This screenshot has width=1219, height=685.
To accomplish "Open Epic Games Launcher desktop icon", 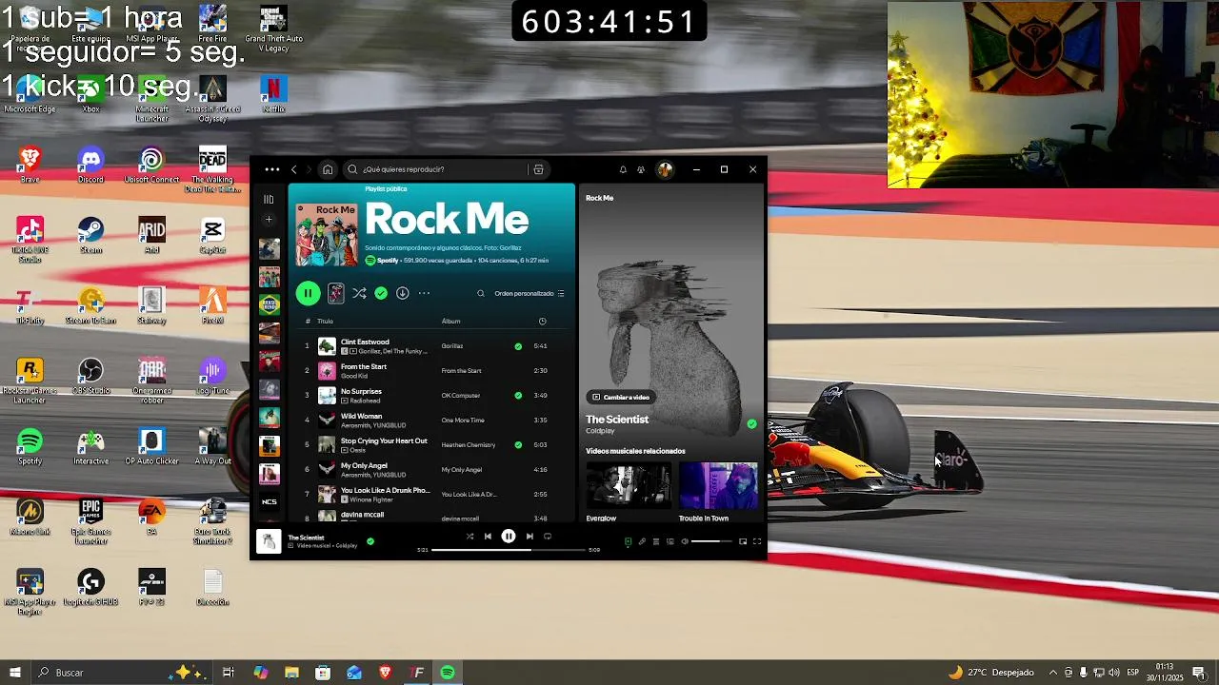I will coord(90,521).
